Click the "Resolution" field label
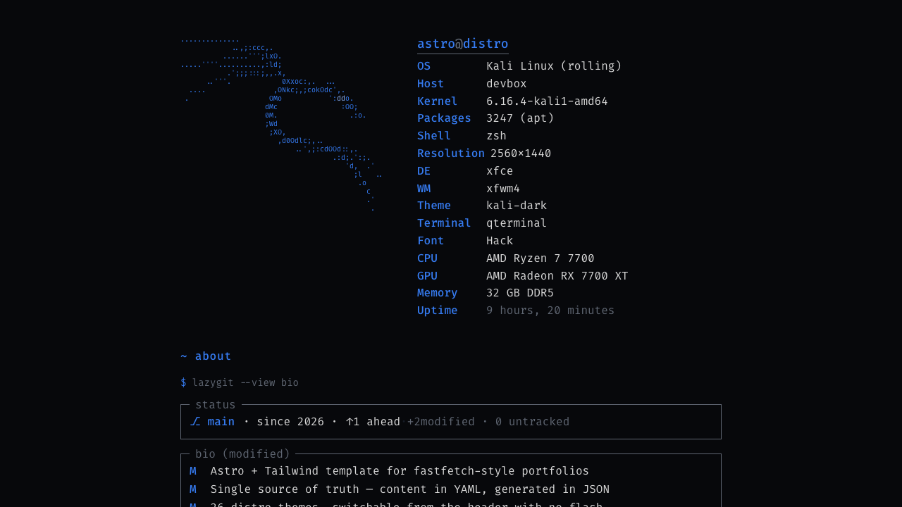Image resolution: width=902 pixels, height=507 pixels. (x=451, y=154)
